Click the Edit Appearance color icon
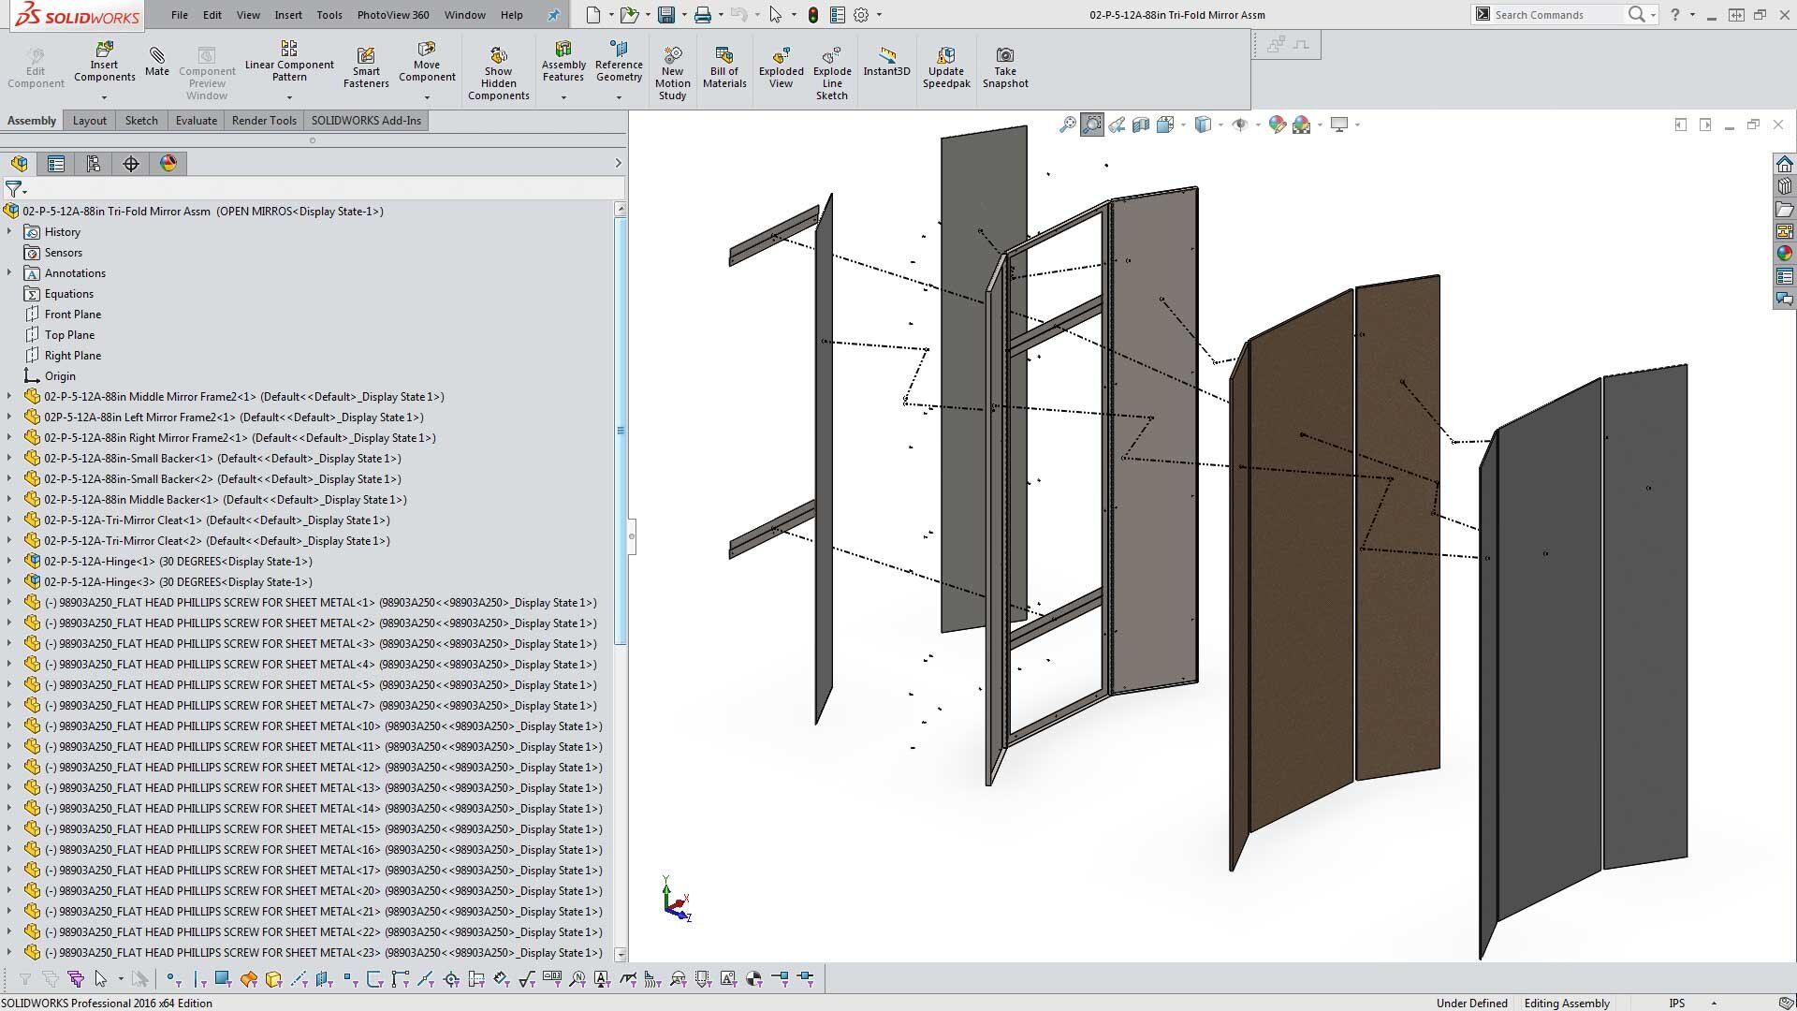 click(x=1277, y=125)
